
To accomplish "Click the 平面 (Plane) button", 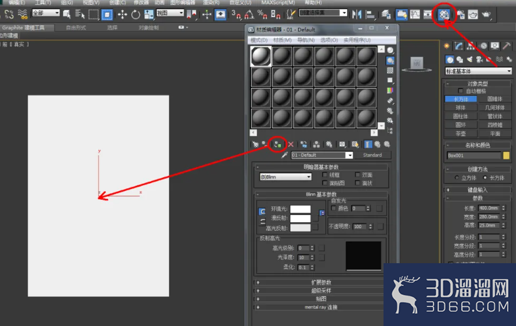I will (x=495, y=134).
